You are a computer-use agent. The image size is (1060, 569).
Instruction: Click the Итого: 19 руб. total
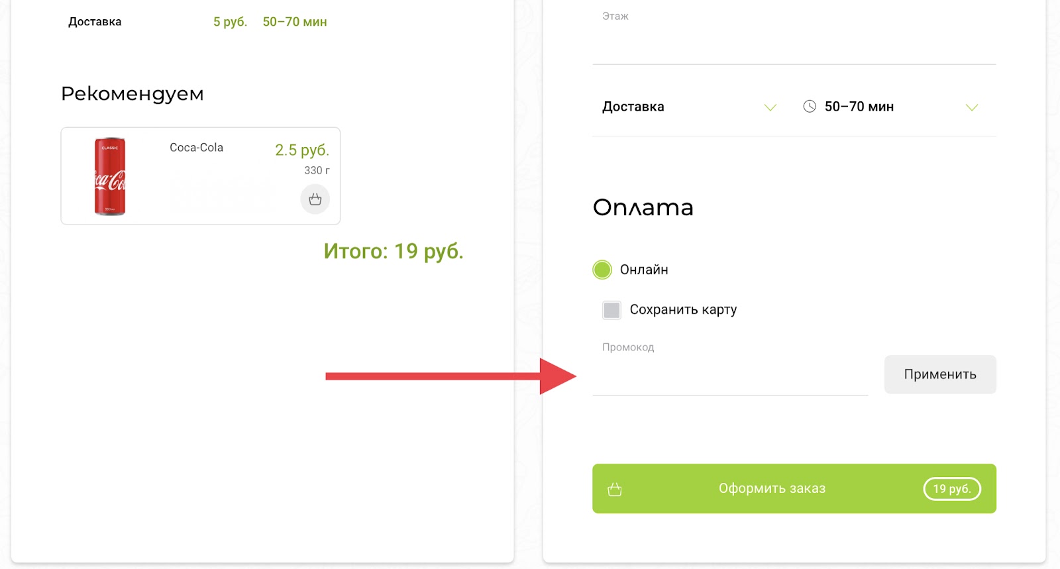tap(394, 251)
